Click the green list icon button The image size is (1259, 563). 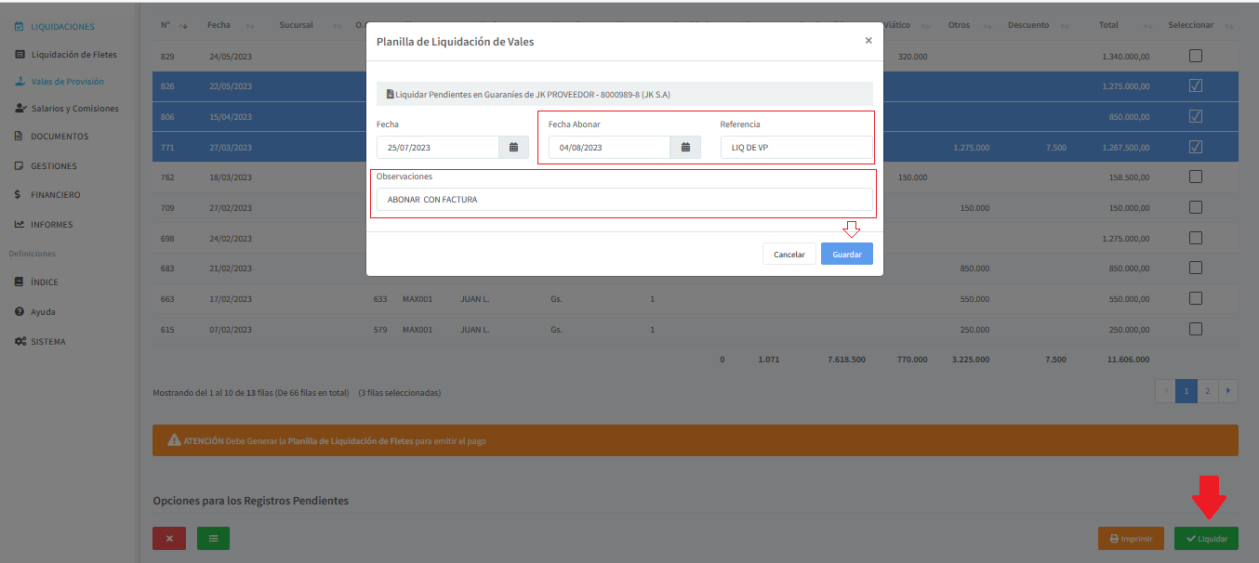coord(213,538)
